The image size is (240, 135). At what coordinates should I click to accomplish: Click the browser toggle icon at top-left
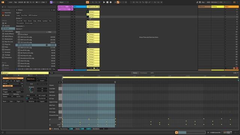click(3, 2)
